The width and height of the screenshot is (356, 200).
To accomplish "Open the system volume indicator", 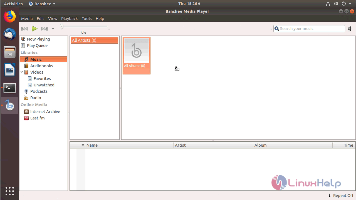I will coord(336,4).
